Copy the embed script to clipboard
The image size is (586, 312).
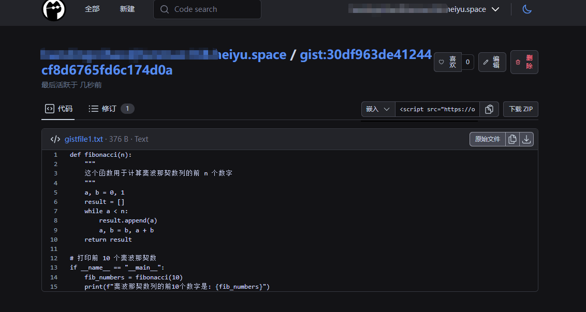coord(489,109)
